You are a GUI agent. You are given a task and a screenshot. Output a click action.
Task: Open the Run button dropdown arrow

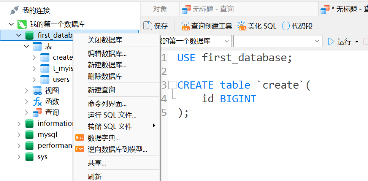pyautogui.click(x=357, y=41)
